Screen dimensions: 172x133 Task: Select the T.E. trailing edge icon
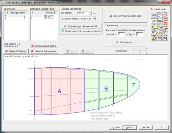tap(160, 26)
